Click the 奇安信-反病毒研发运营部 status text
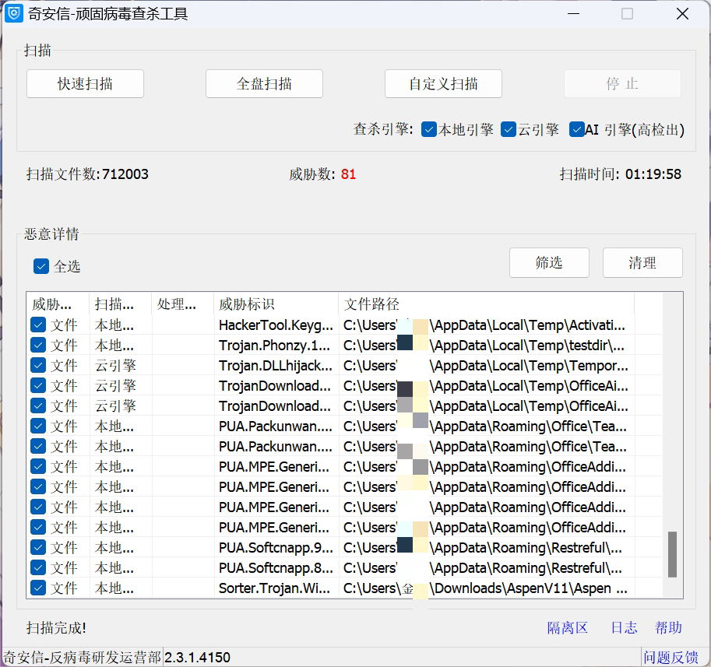Viewport: 711px width, 667px height. (x=82, y=658)
